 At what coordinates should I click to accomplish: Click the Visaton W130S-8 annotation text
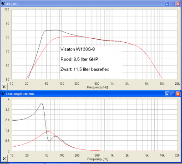coord(77,49)
